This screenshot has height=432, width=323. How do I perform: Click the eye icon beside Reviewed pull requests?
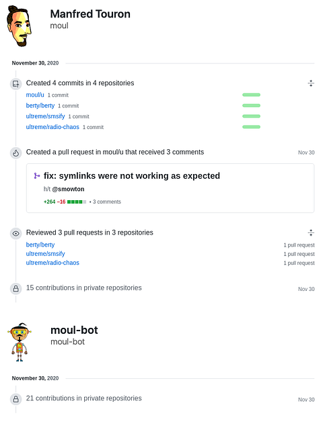coord(15,234)
